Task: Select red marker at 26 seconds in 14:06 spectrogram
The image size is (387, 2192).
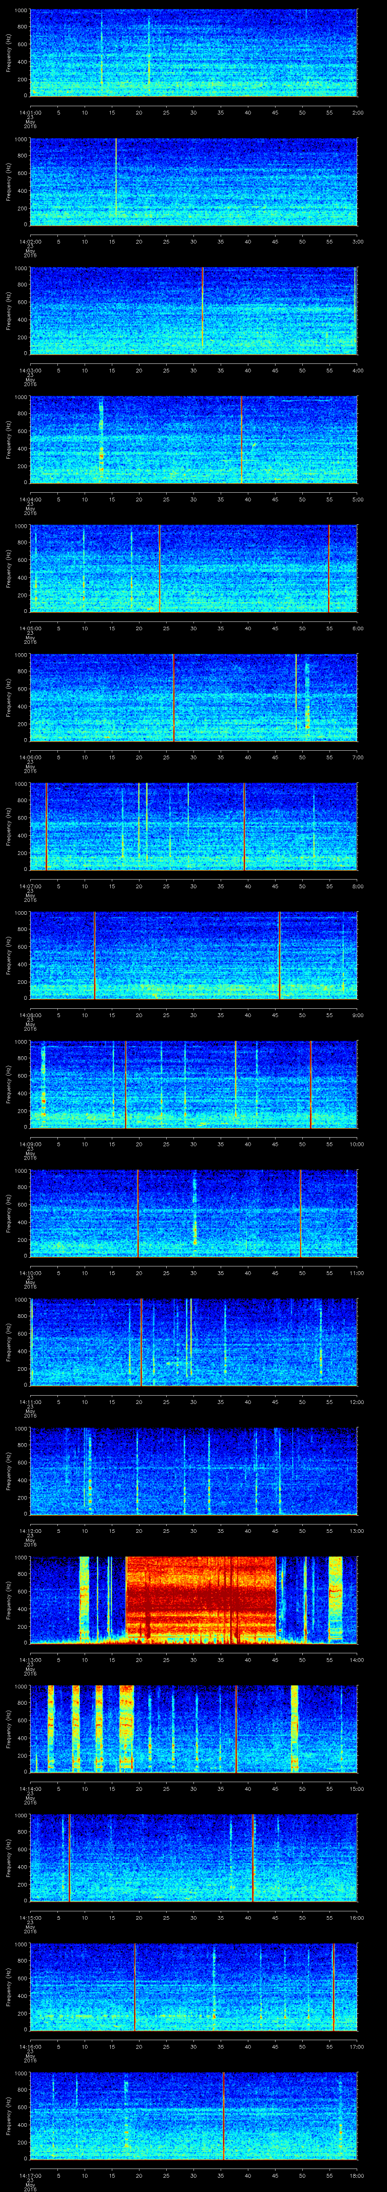Action: pos(173,697)
